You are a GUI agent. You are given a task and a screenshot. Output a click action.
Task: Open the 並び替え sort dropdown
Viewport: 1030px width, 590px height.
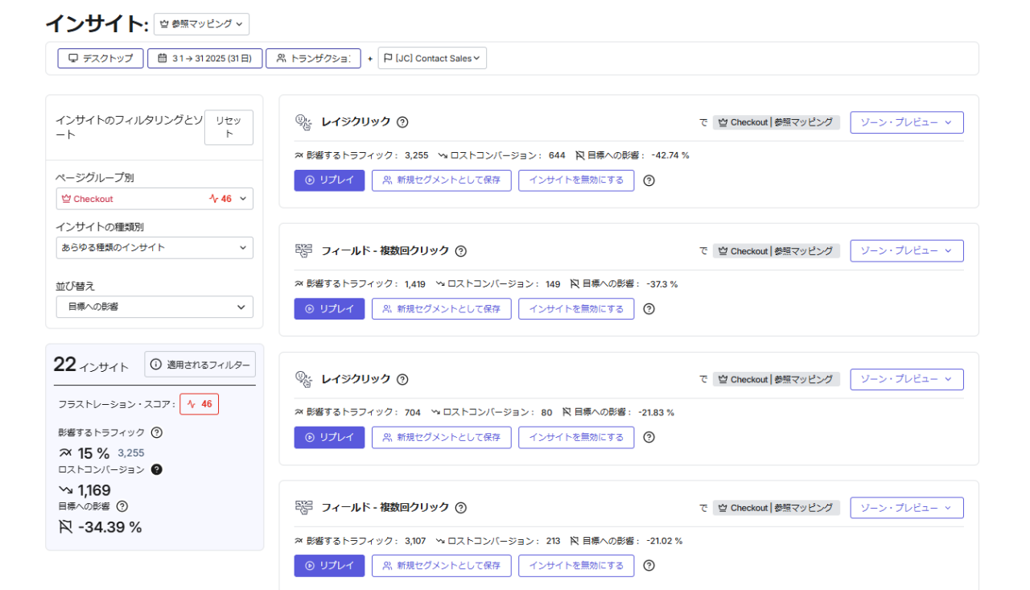(x=154, y=307)
